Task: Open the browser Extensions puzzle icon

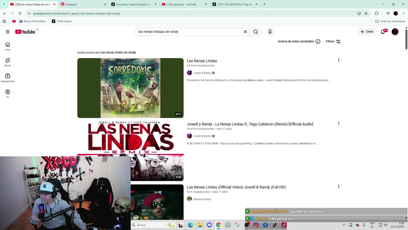Action: point(376,13)
